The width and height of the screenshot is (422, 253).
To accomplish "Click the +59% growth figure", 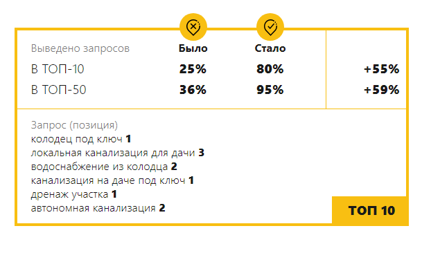I will [381, 90].
